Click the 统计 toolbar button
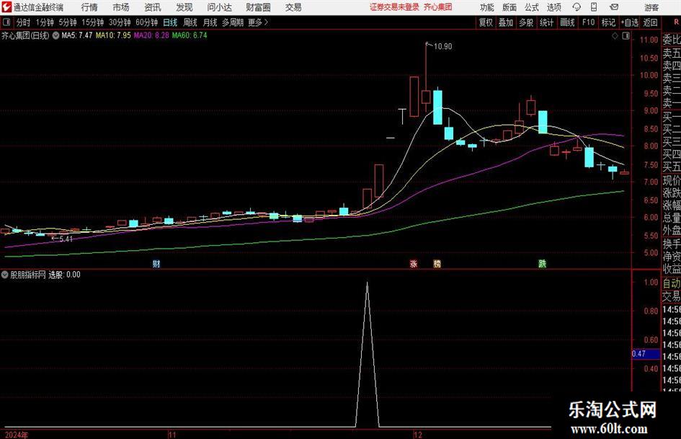The width and height of the screenshot is (681, 439). click(x=547, y=22)
